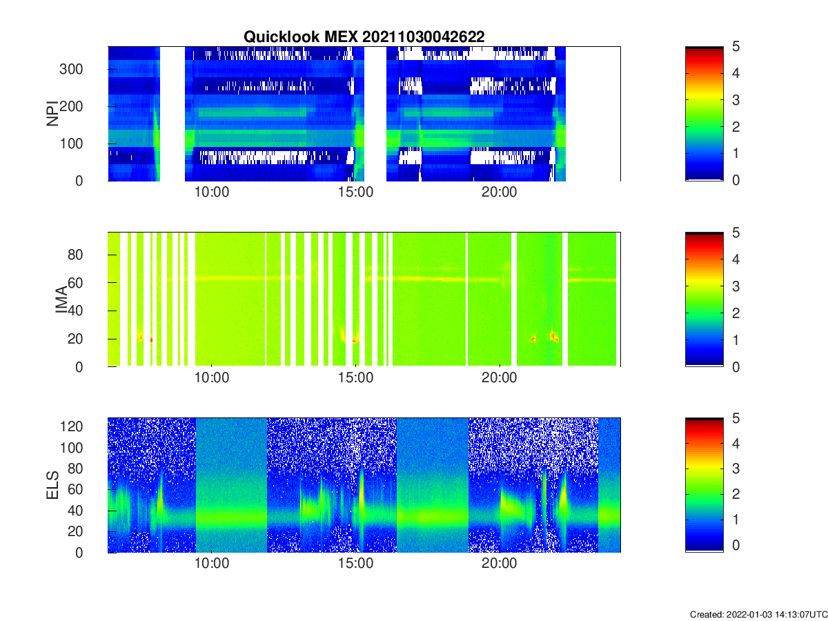Click the 15:00 tick label under ELS plot

point(355,564)
